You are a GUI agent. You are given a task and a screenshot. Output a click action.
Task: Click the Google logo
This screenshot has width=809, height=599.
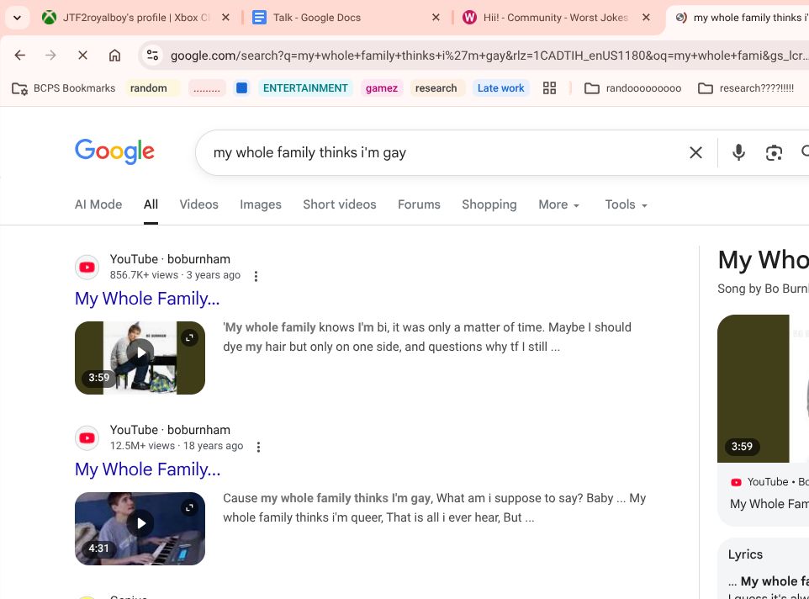click(114, 151)
